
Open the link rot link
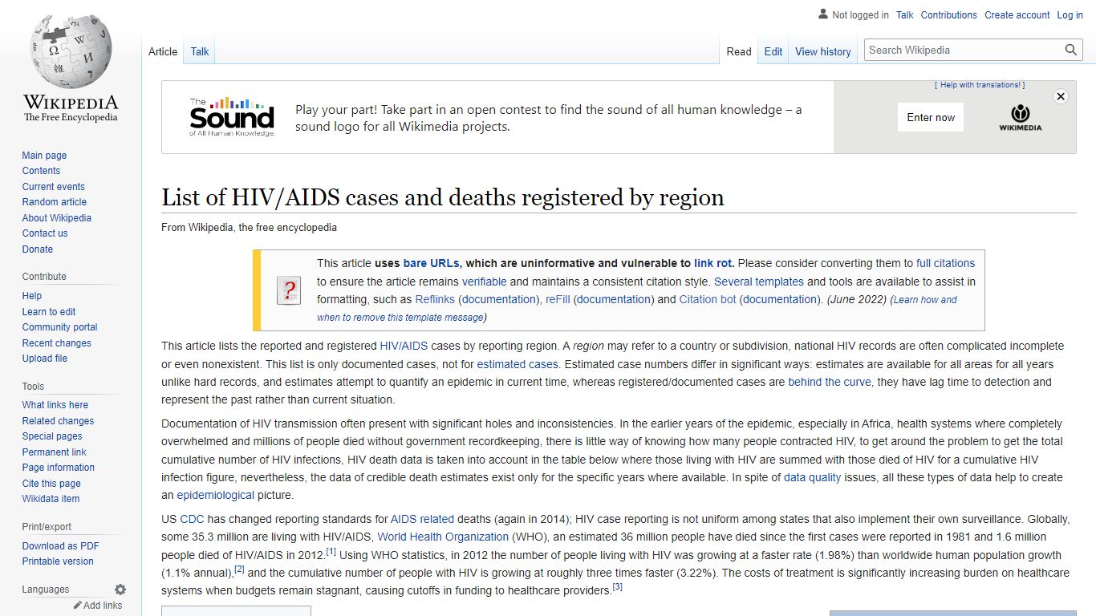pyautogui.click(x=713, y=263)
